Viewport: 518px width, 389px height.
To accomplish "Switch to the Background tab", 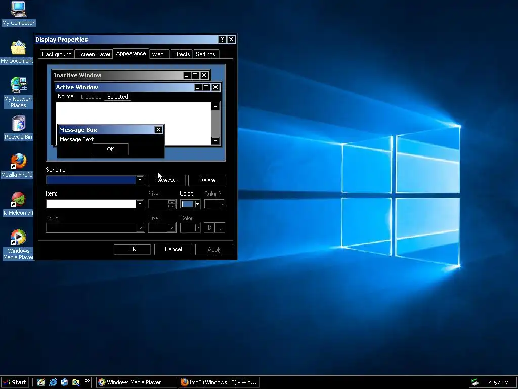I will [57, 54].
